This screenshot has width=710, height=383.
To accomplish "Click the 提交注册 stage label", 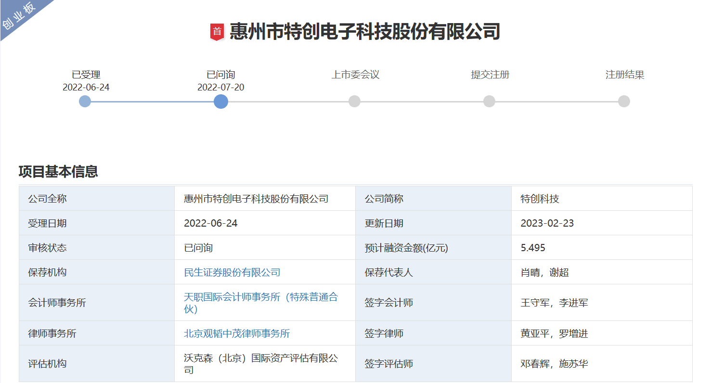I will click(x=490, y=75).
